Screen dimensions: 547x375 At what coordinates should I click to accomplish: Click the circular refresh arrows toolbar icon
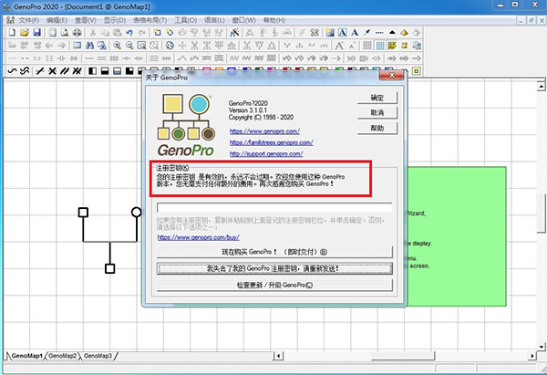click(170, 46)
